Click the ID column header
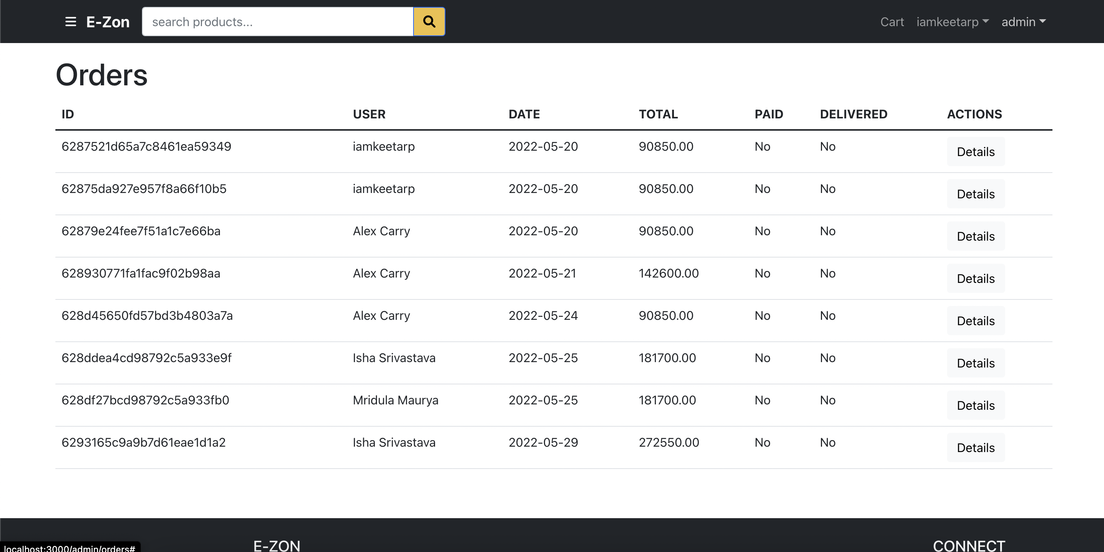The width and height of the screenshot is (1104, 552). click(68, 114)
